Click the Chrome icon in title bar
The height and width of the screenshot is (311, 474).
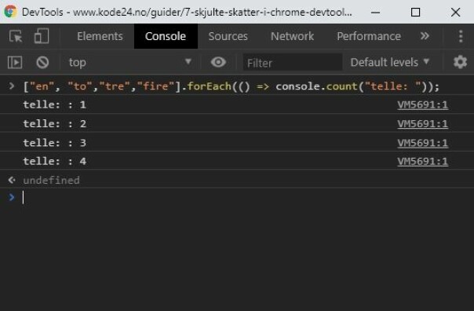tap(10, 12)
